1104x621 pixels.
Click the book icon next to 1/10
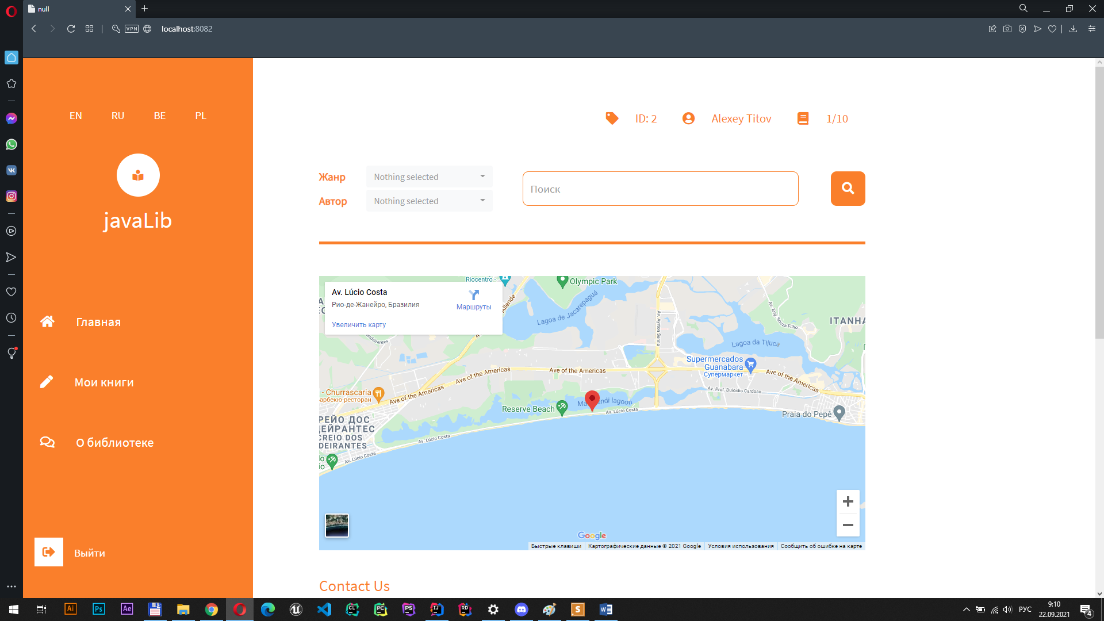point(803,118)
